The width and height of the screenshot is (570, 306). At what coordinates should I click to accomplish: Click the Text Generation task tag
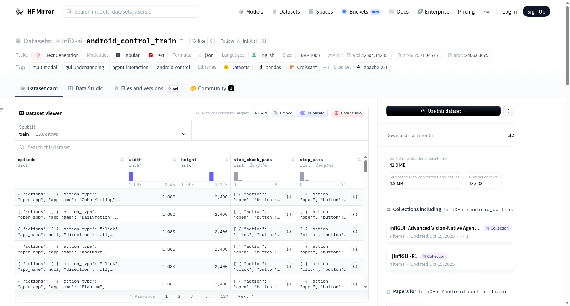click(x=57, y=55)
